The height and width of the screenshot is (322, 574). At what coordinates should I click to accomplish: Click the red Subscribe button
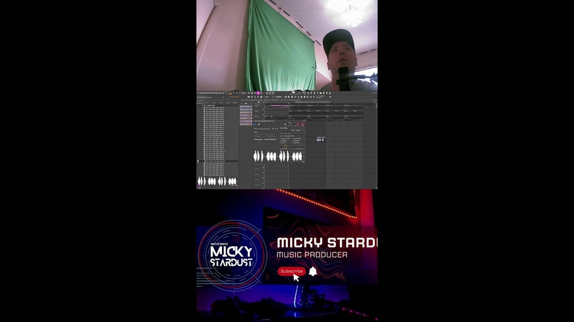[x=292, y=271]
